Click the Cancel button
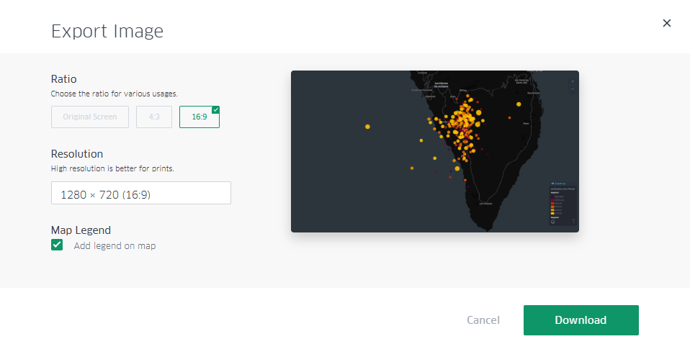The width and height of the screenshot is (690, 362). click(x=483, y=320)
